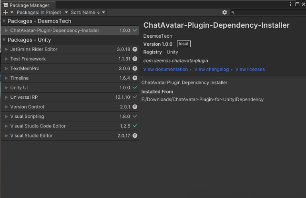The image size is (306, 198).
Task: Expand the Universal RP row arrow
Action: 6,97
